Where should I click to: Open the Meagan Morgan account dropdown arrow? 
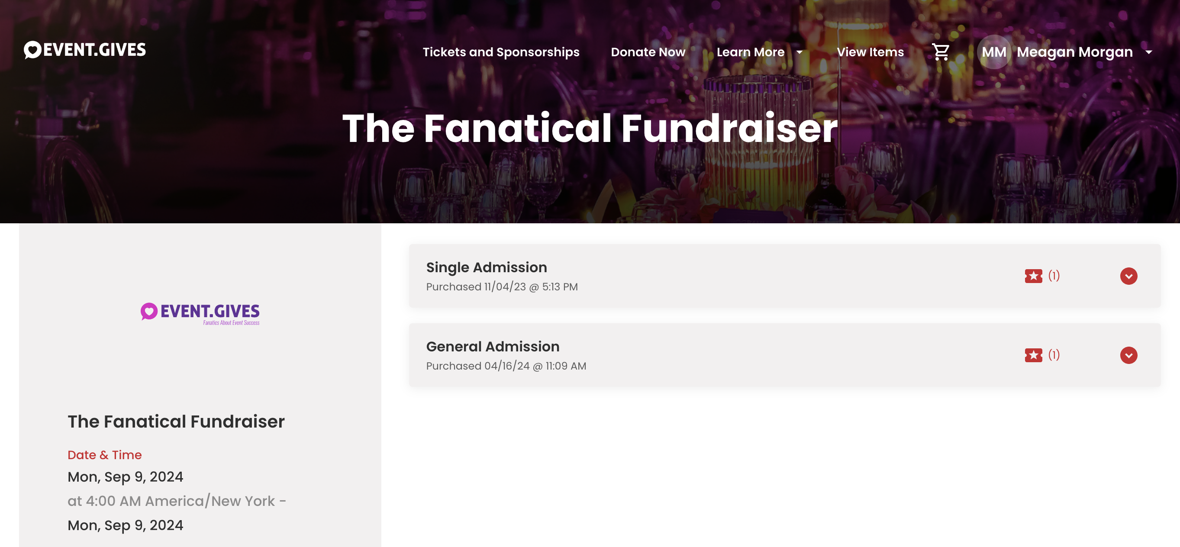click(1148, 52)
